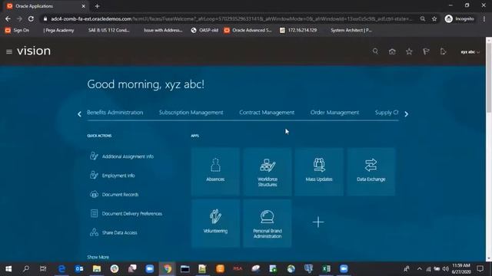Click Show More under quick actions
The height and width of the screenshot is (276, 492).
(98, 257)
